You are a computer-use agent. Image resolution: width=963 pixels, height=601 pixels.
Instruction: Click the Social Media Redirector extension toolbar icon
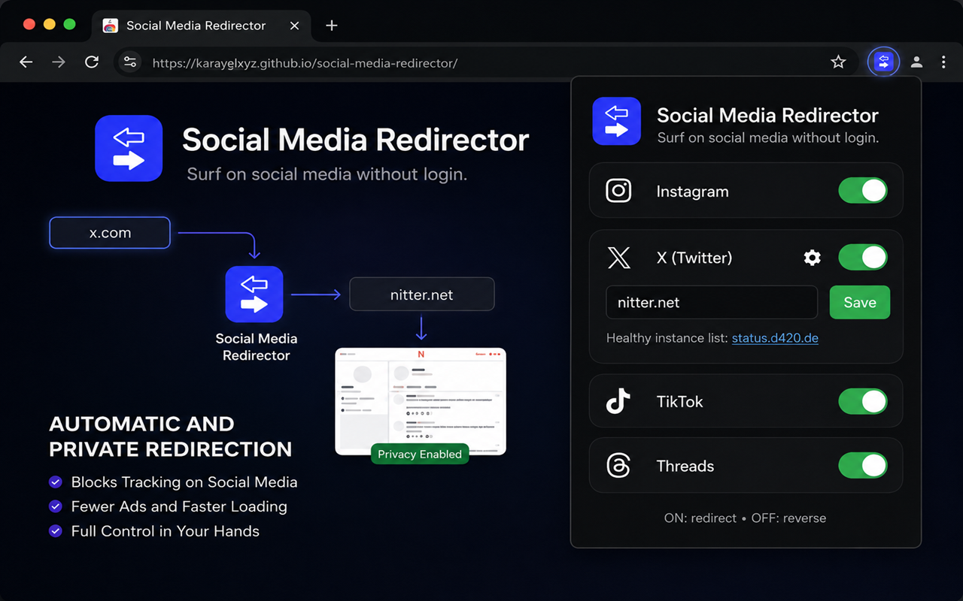click(x=884, y=62)
